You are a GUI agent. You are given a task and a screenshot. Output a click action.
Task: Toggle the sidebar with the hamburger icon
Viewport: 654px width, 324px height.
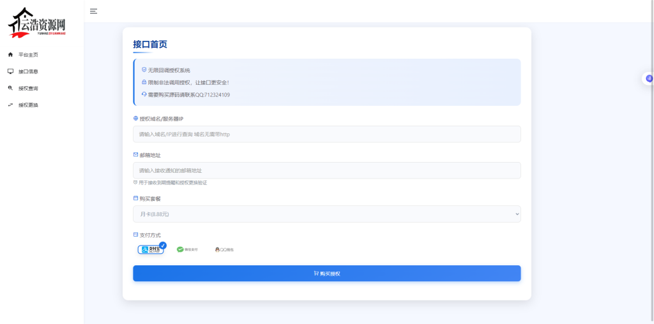click(93, 11)
